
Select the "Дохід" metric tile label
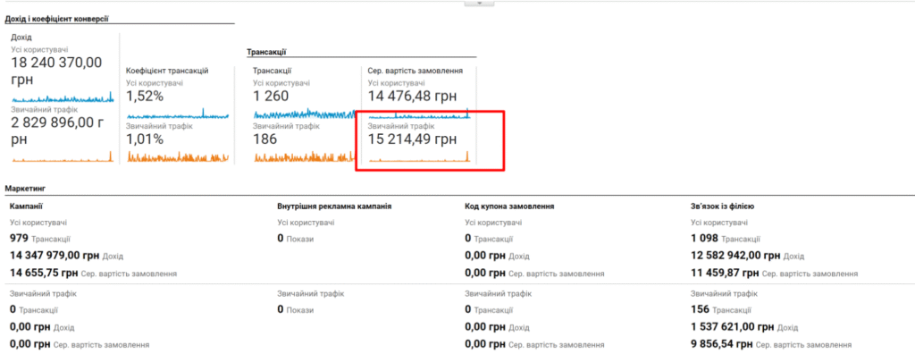pos(21,38)
